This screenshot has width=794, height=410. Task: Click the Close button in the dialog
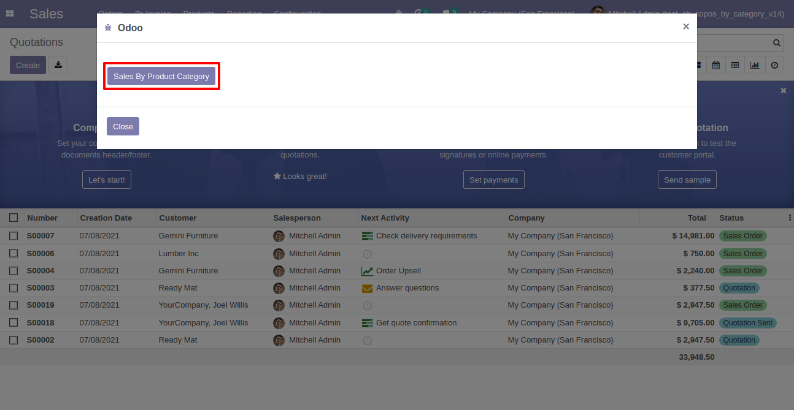(x=123, y=126)
